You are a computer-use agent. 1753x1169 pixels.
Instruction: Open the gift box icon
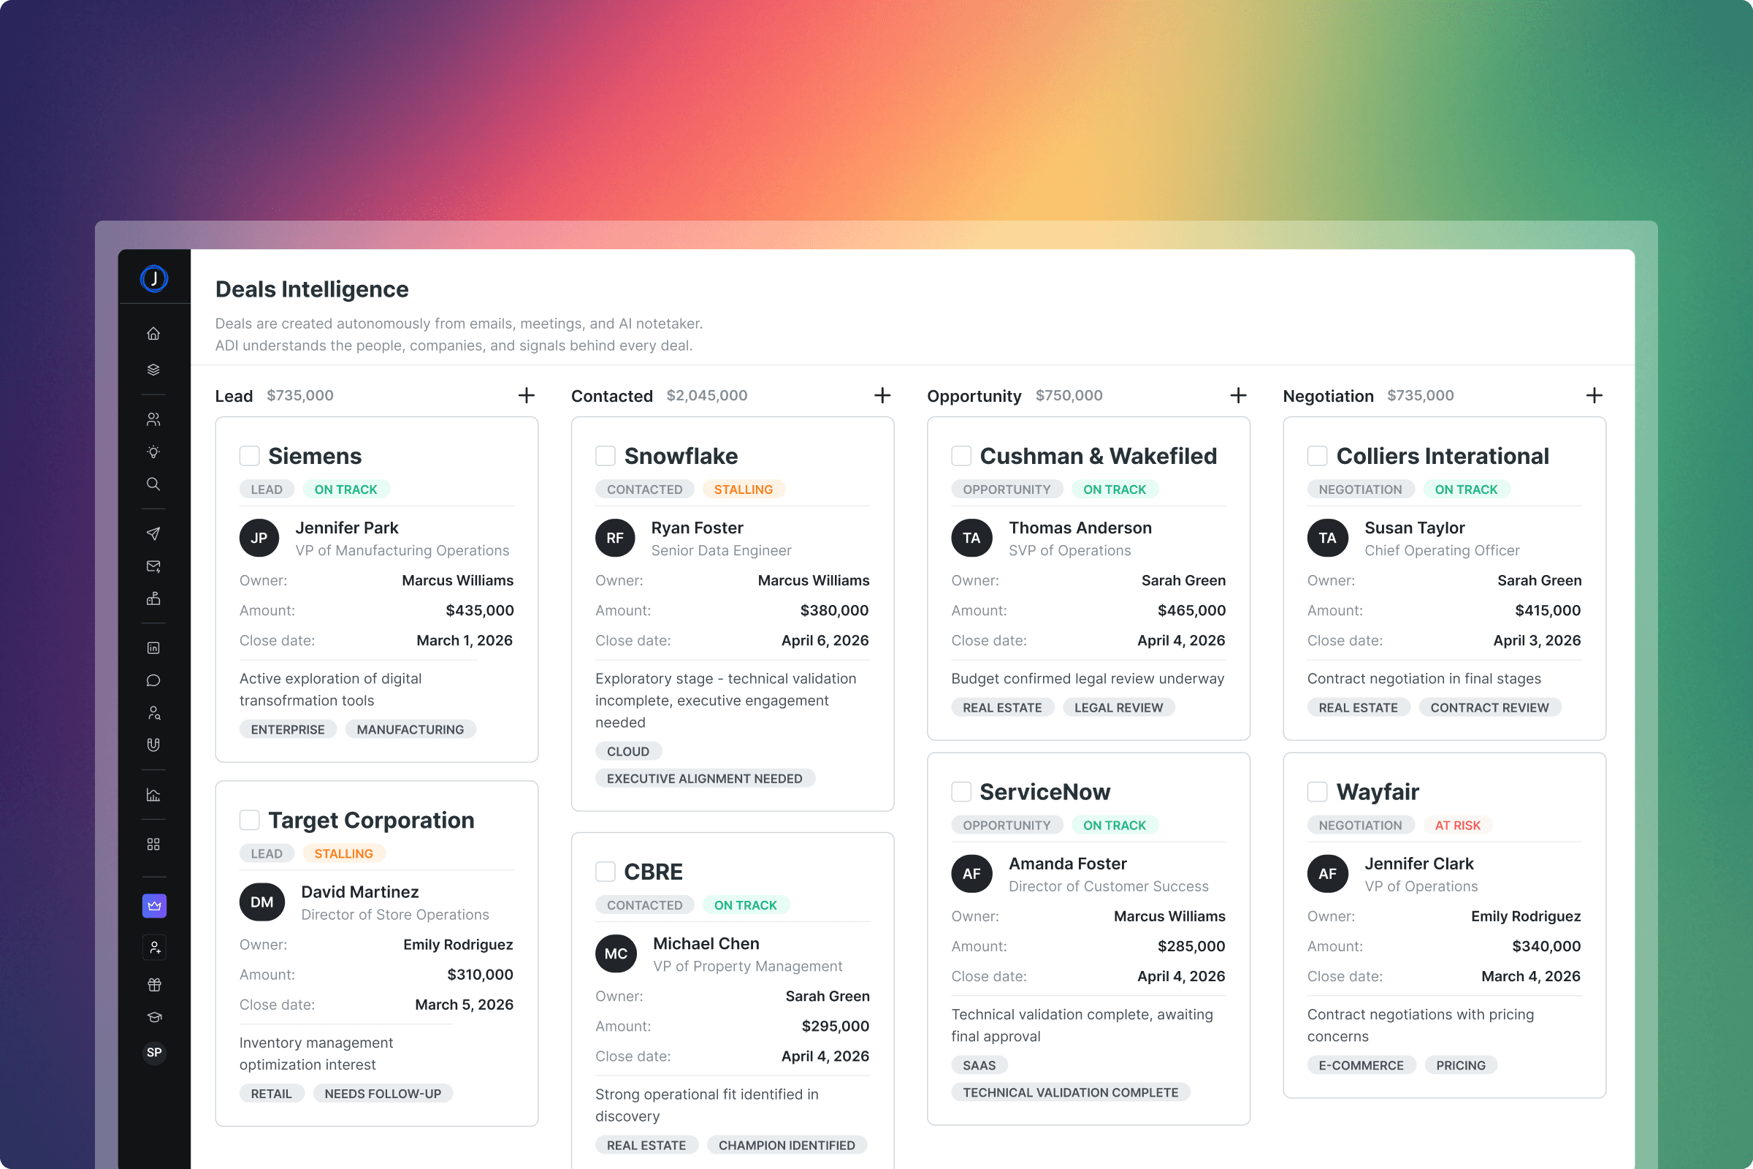(x=154, y=985)
